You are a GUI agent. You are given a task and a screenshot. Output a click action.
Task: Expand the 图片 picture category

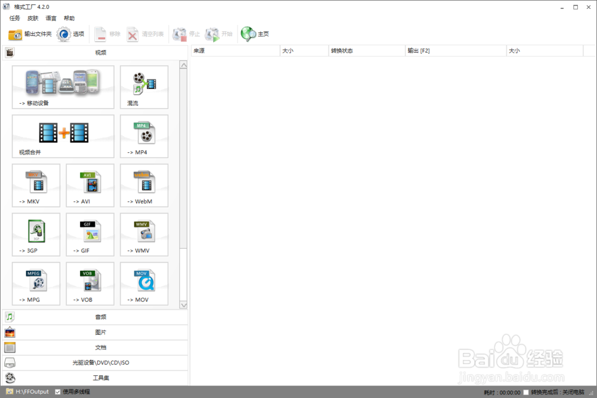95,332
